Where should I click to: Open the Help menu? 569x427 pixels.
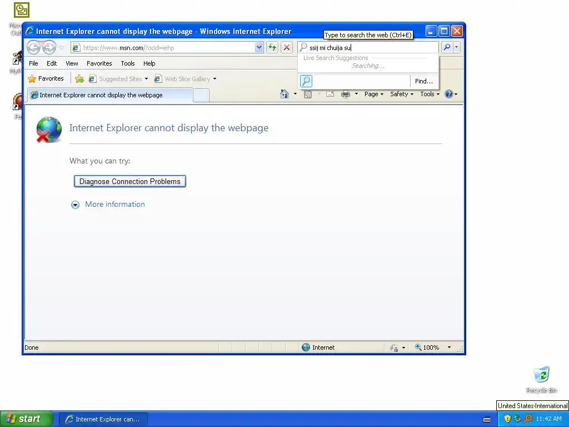click(x=149, y=63)
